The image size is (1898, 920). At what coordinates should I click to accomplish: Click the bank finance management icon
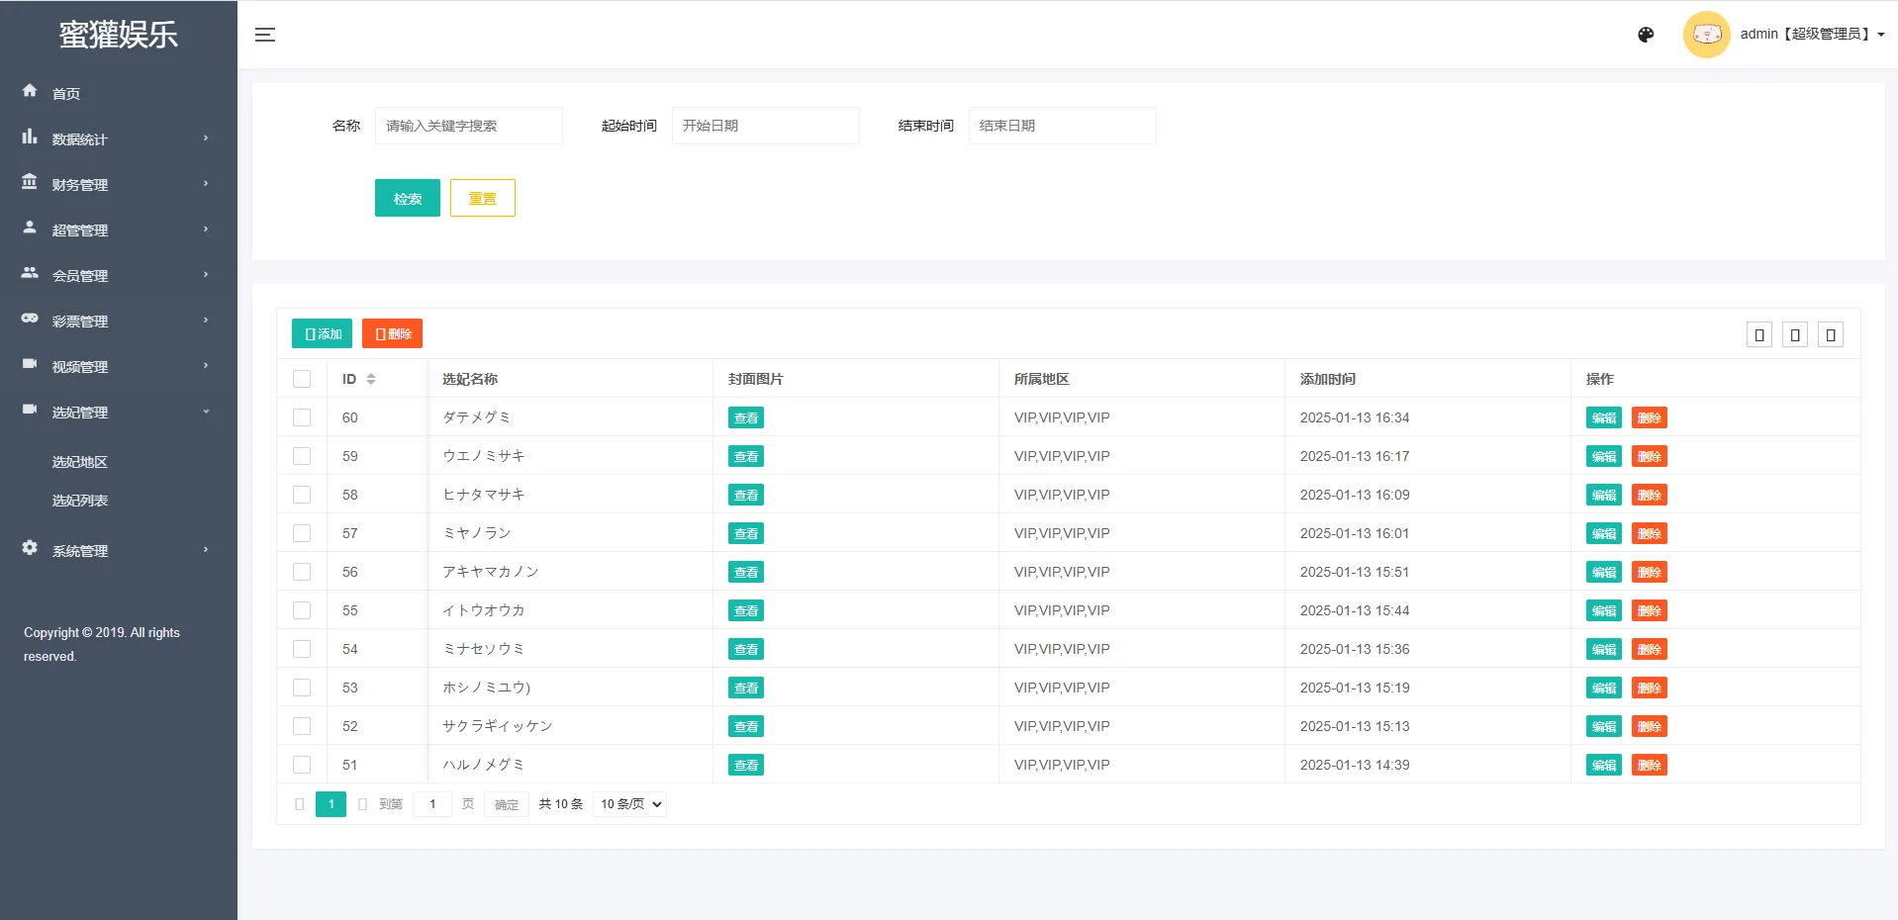[x=30, y=183]
